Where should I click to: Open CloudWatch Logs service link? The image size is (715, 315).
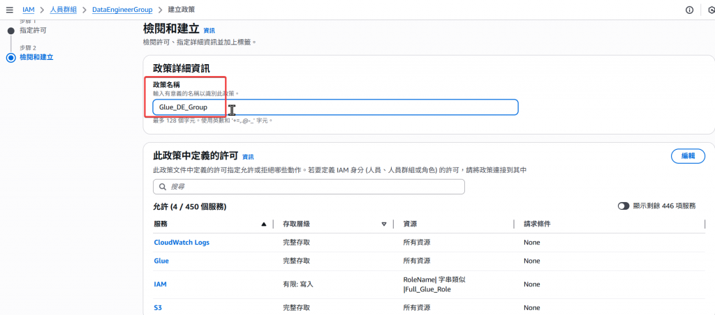click(x=182, y=242)
